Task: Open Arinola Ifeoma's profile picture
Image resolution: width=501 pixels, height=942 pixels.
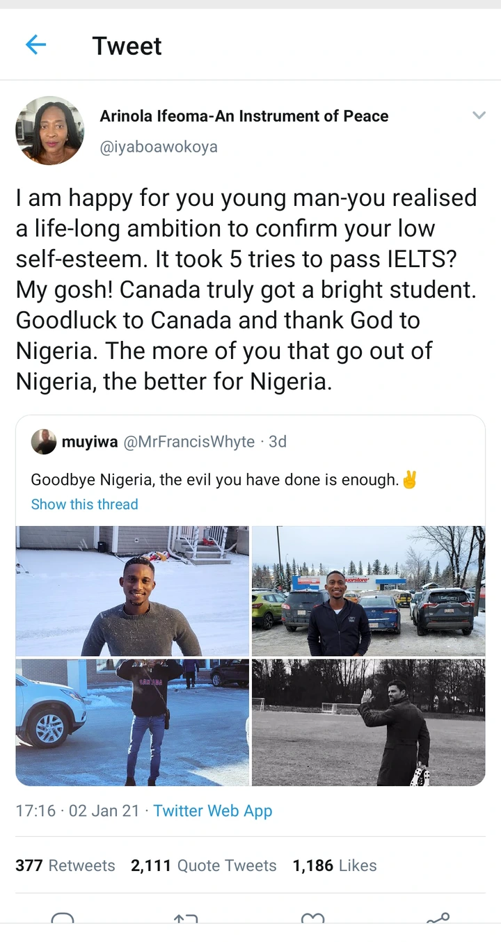Action: [x=49, y=130]
